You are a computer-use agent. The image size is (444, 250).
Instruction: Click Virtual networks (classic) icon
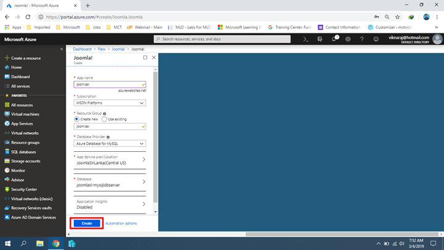tap(7, 199)
